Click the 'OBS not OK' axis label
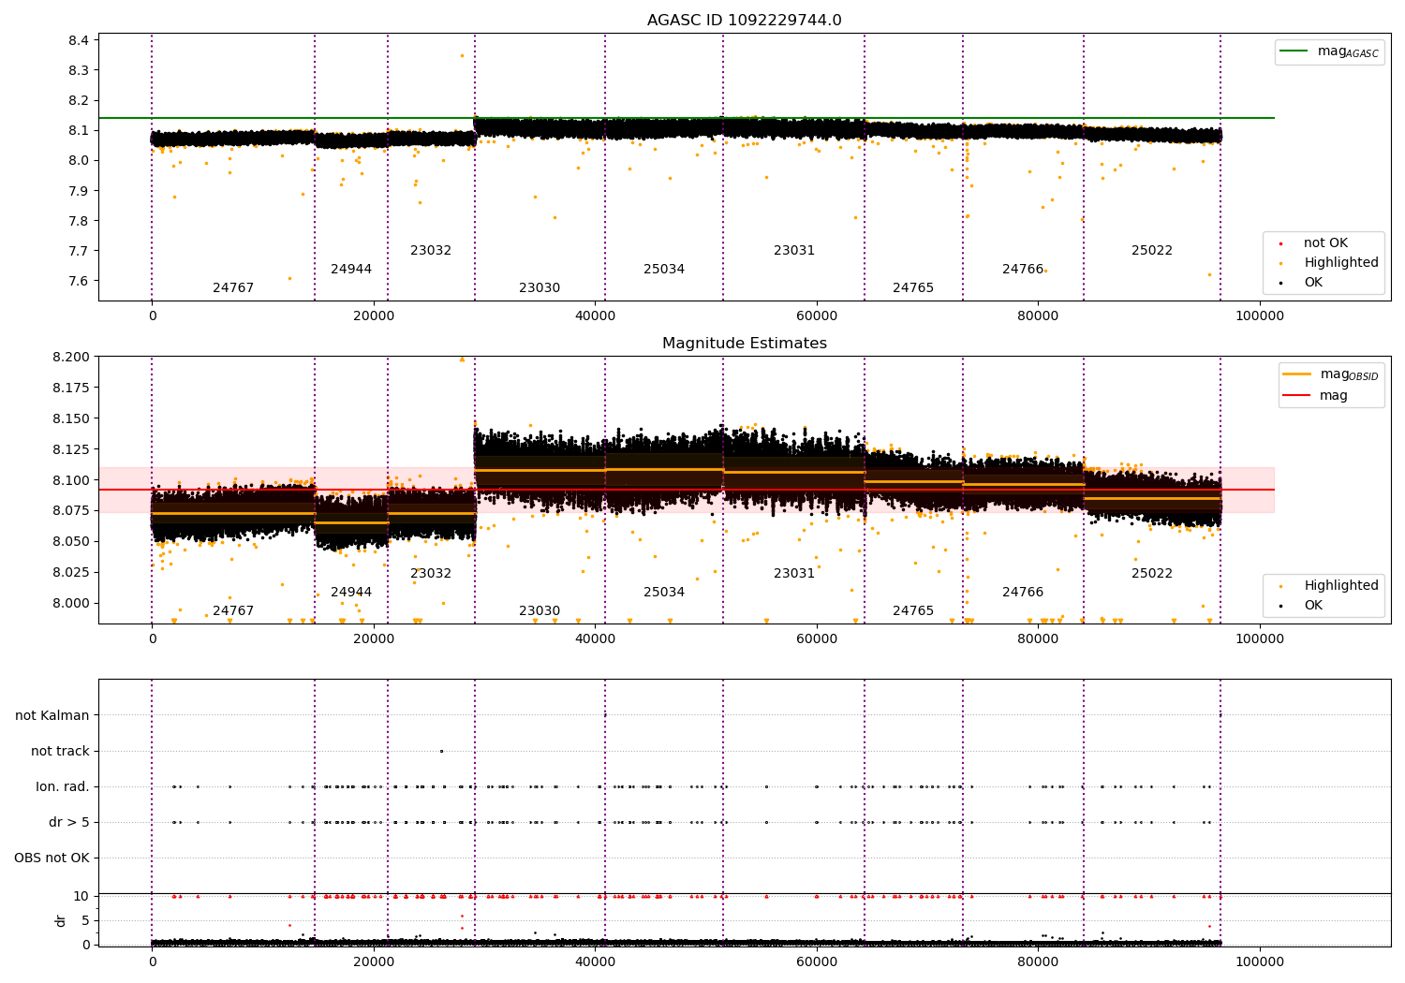 click(52, 858)
